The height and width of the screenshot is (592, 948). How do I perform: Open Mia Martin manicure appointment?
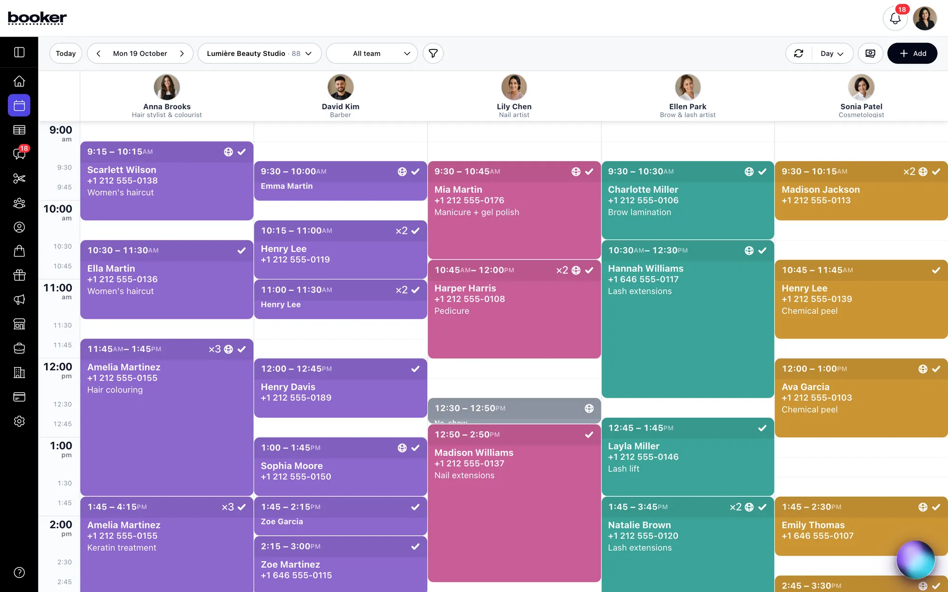514,210
